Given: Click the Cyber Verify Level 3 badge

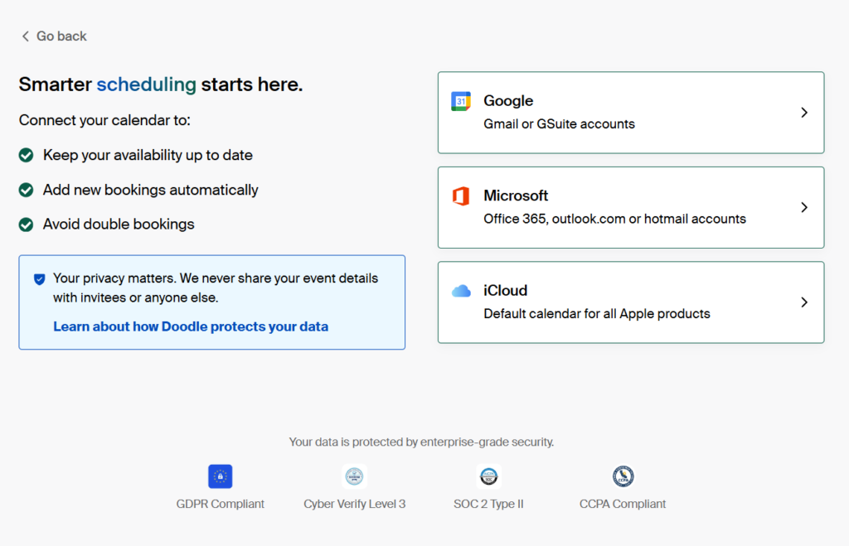Looking at the screenshot, I should point(355,476).
